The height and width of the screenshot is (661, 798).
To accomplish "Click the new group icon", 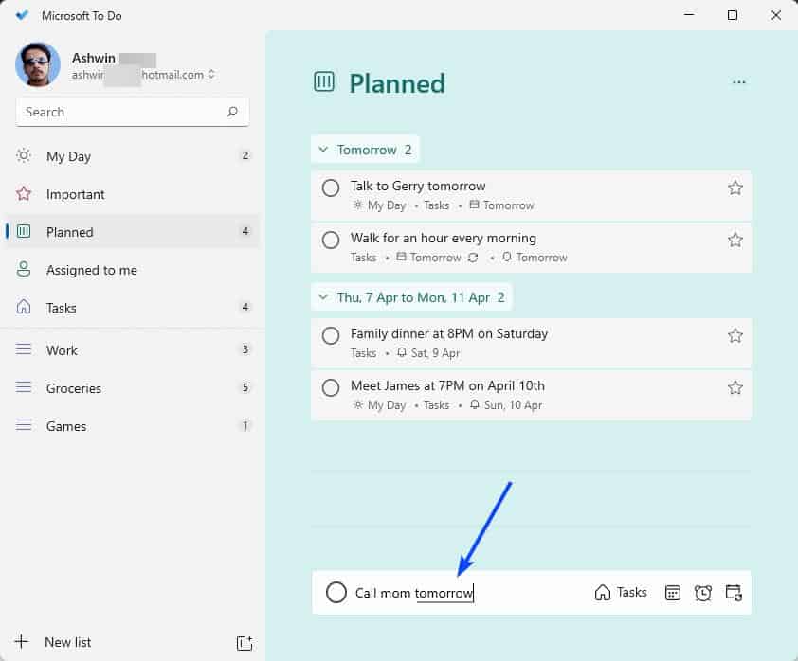I will [244, 643].
